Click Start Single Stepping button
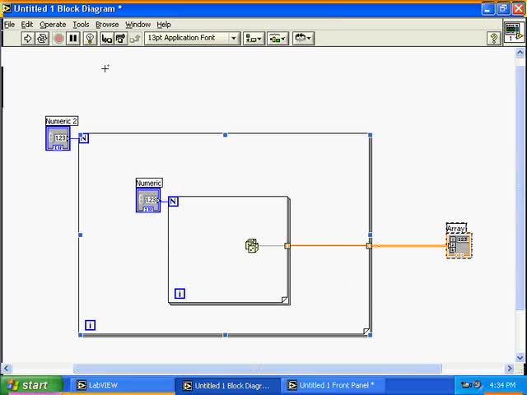Image resolution: width=527 pixels, height=395 pixels. (x=107, y=39)
